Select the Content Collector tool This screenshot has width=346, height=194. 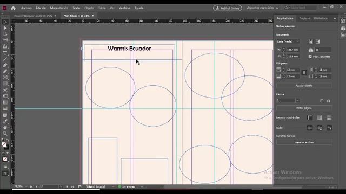[x=5, y=46]
